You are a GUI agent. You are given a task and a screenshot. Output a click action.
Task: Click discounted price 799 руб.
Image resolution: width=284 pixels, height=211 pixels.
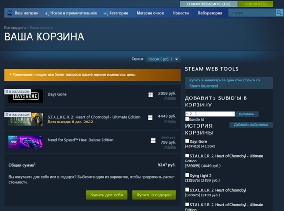[168, 142]
